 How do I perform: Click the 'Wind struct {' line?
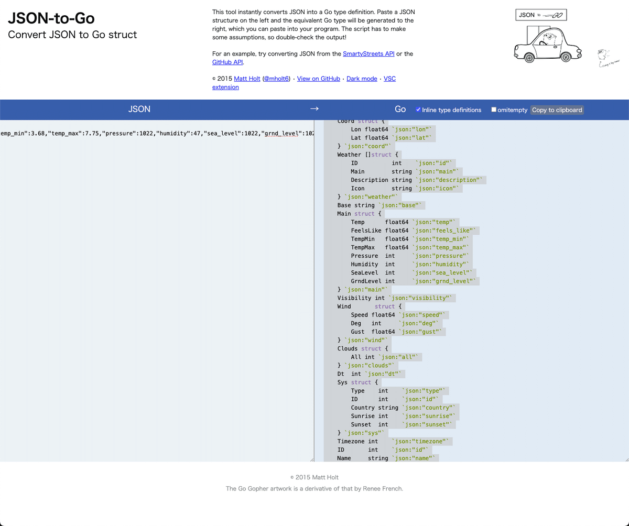pyautogui.click(x=370, y=306)
